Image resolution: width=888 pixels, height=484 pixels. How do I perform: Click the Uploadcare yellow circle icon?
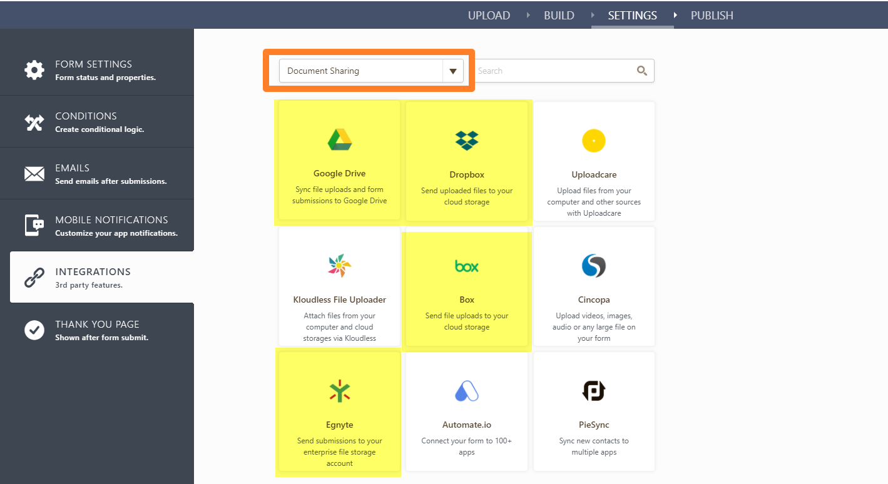pos(593,141)
